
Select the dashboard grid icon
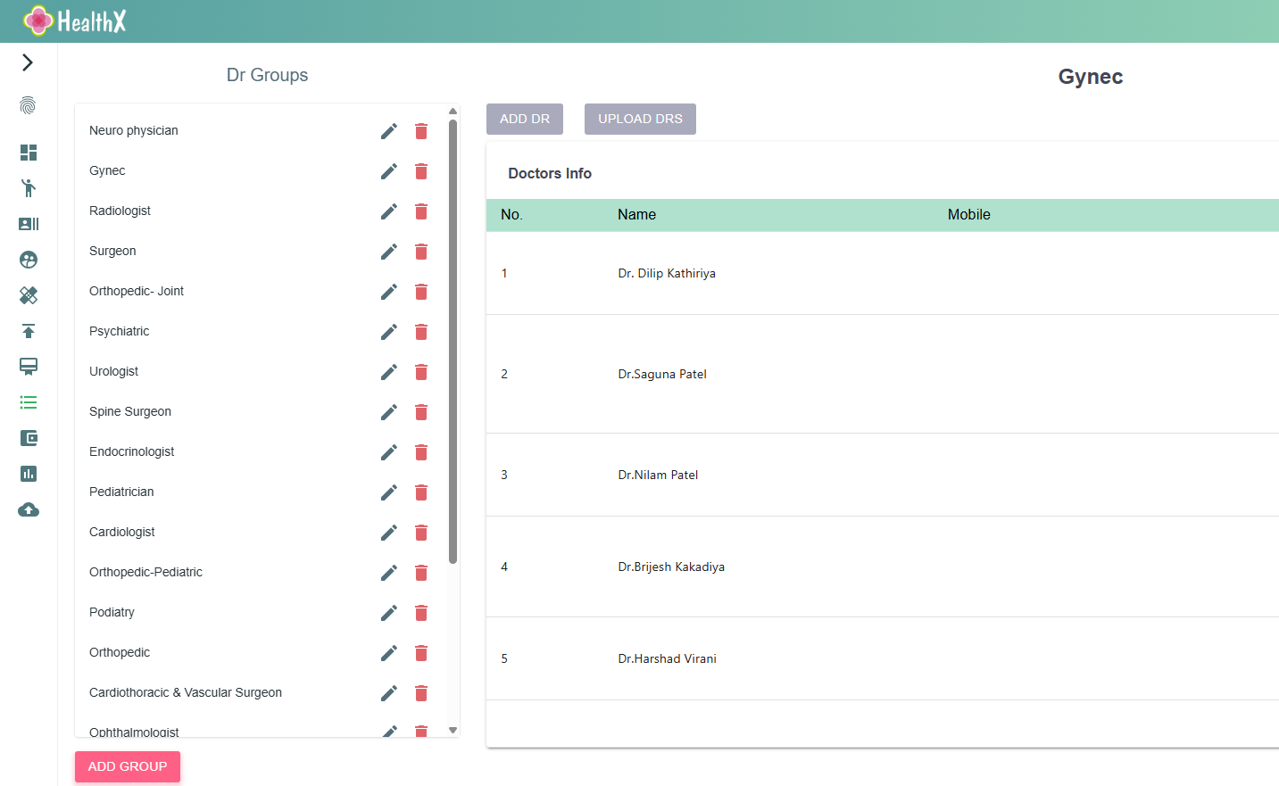click(x=28, y=153)
